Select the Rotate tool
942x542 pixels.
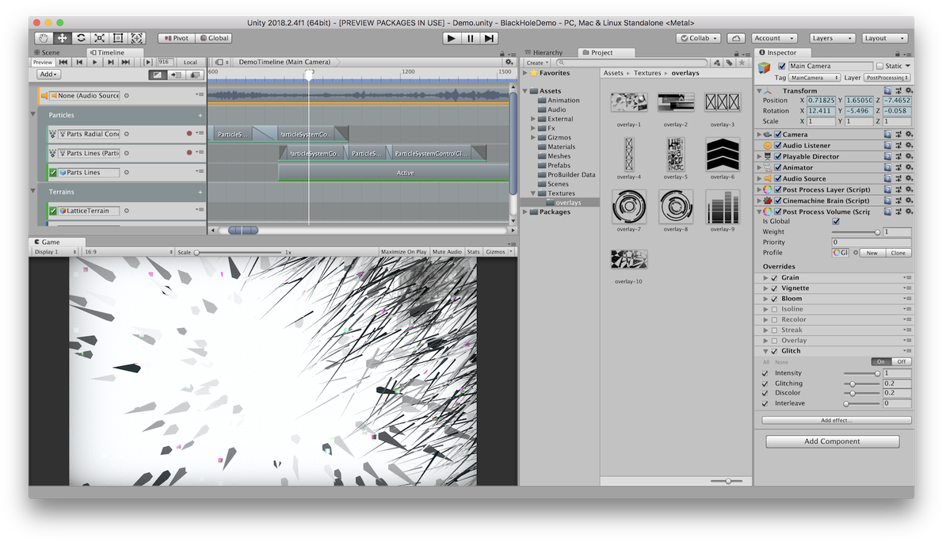tap(81, 38)
